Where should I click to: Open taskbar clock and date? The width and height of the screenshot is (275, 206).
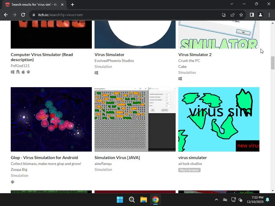(255, 200)
